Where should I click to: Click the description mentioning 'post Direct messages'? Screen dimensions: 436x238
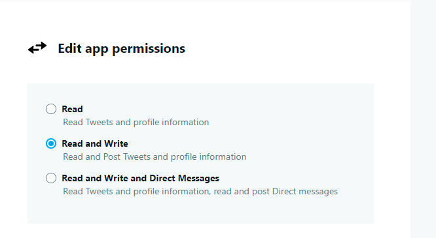[200, 192]
